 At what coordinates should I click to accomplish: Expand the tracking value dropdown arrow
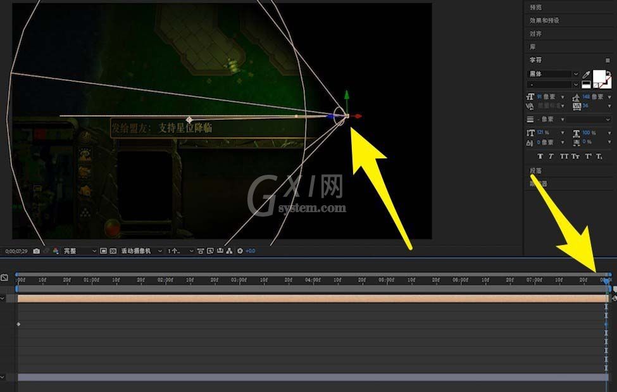coord(609,106)
